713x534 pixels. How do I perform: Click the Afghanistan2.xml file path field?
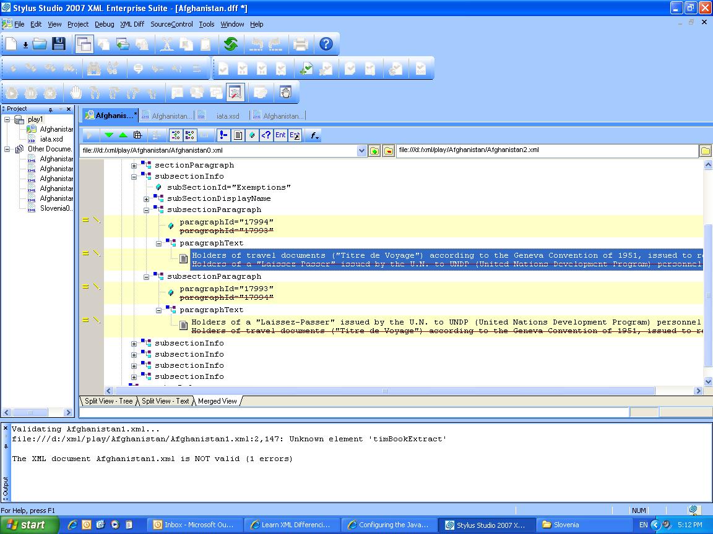547,150
